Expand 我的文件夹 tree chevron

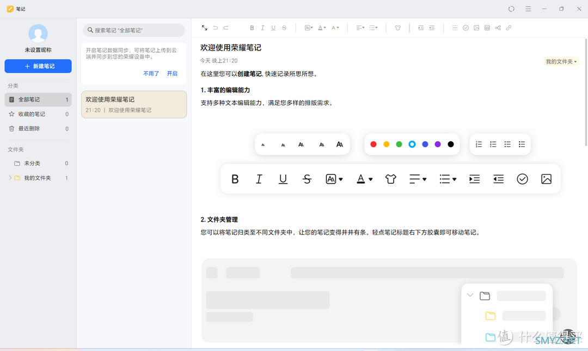pyautogui.click(x=10, y=178)
